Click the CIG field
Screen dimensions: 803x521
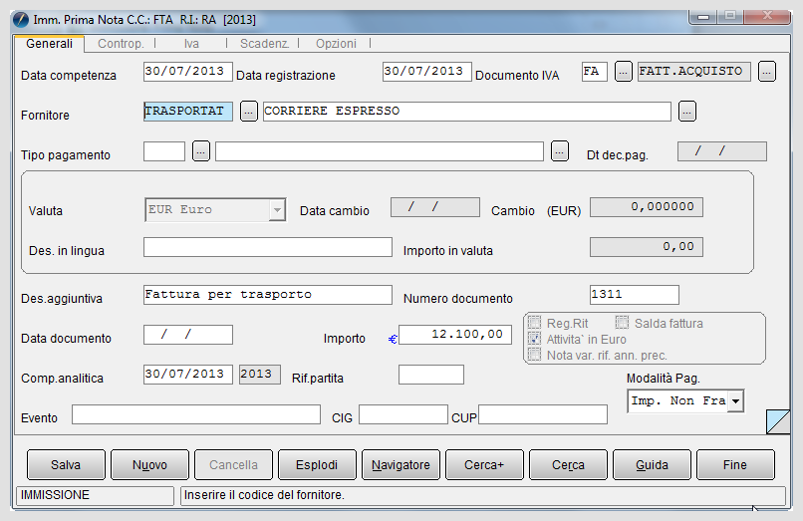point(403,414)
